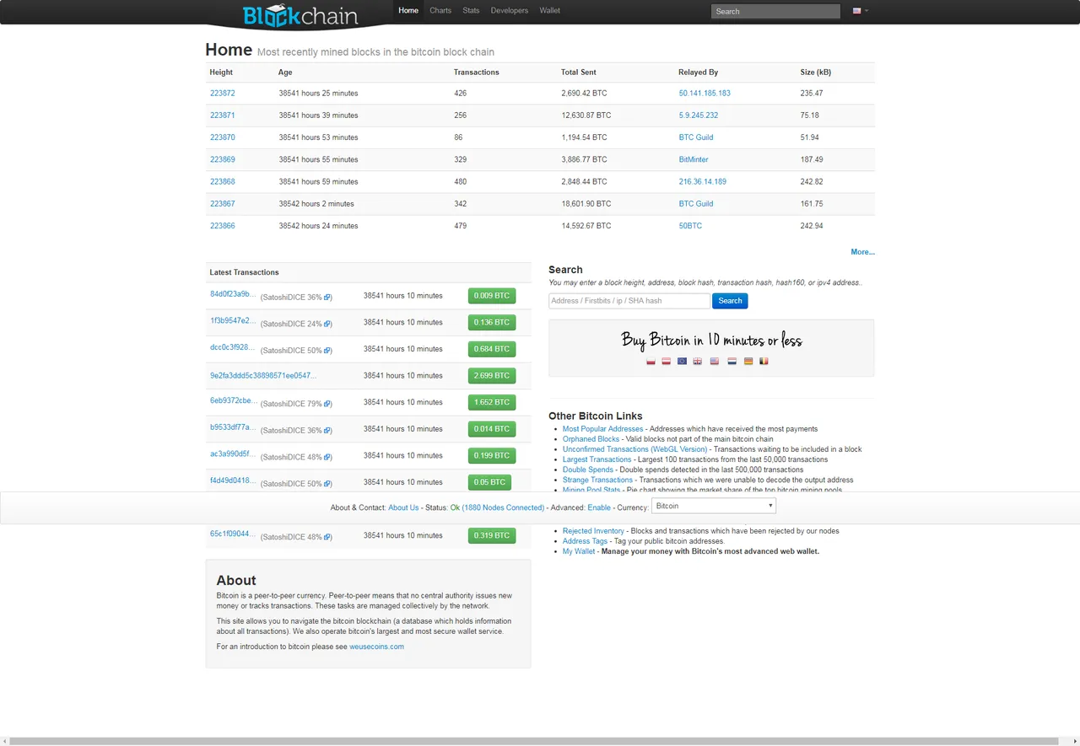The width and height of the screenshot is (1080, 746).
Task: Open the weusecoins.com link
Action: pos(377,647)
